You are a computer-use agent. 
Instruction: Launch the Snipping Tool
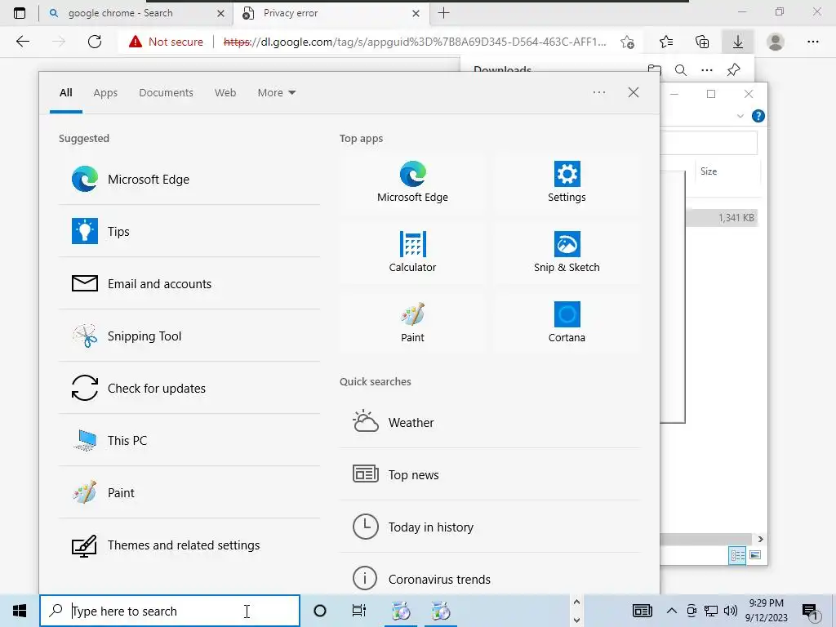(x=189, y=336)
